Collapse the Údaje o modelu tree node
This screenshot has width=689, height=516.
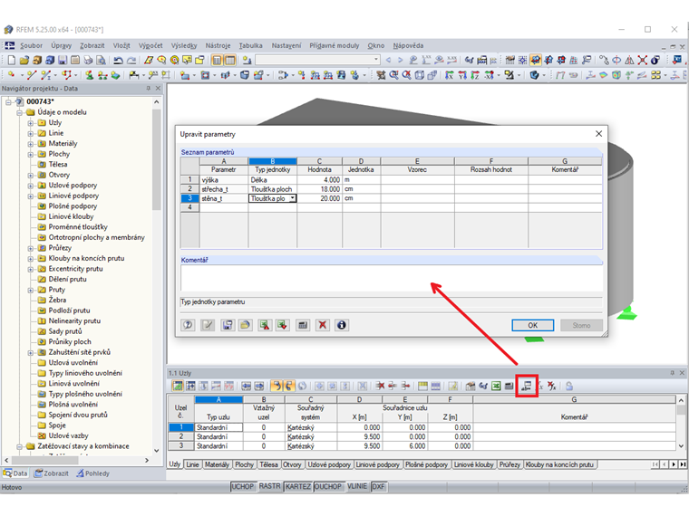click(19, 112)
